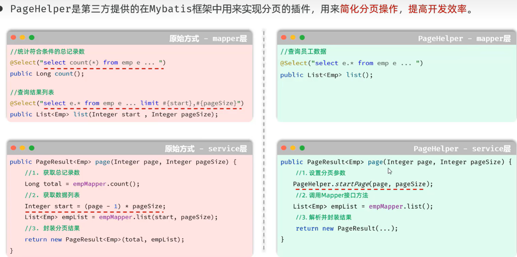This screenshot has height=257, width=517.
Task: Click the PageHelper.startPage(page, pageSize) line
Action: [x=363, y=184]
